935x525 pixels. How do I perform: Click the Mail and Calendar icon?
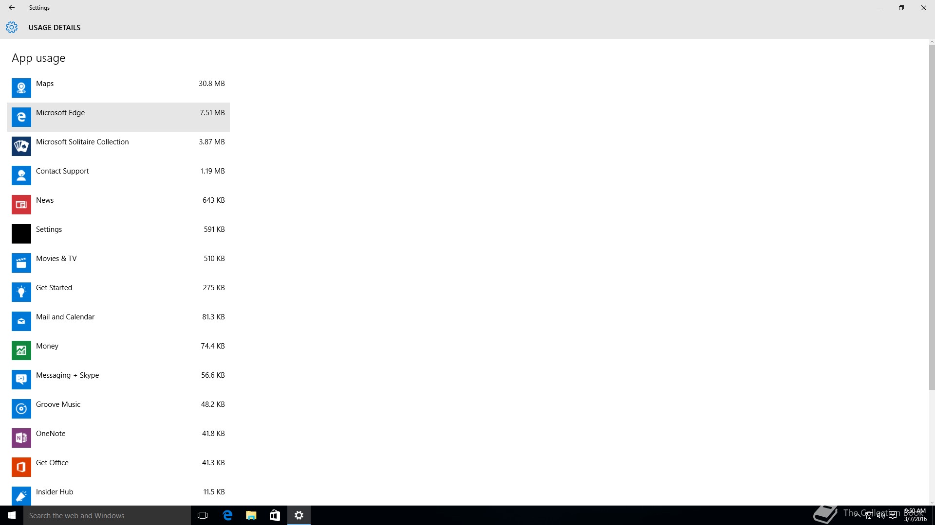21,321
